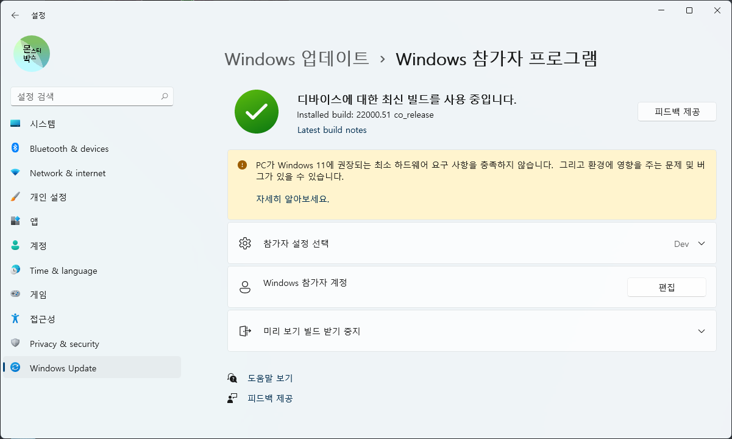
Task: Open 자세히 알아보세요 link
Action: click(293, 199)
